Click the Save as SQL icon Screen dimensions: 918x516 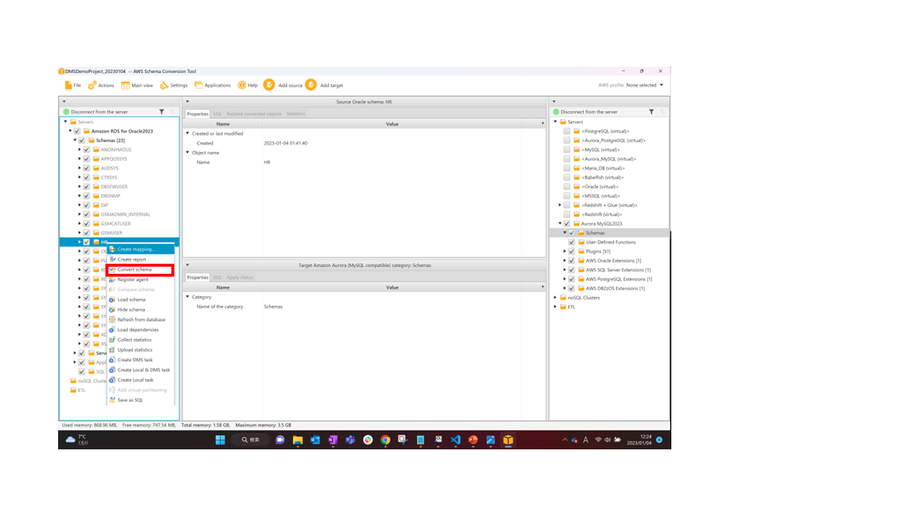[112, 400]
